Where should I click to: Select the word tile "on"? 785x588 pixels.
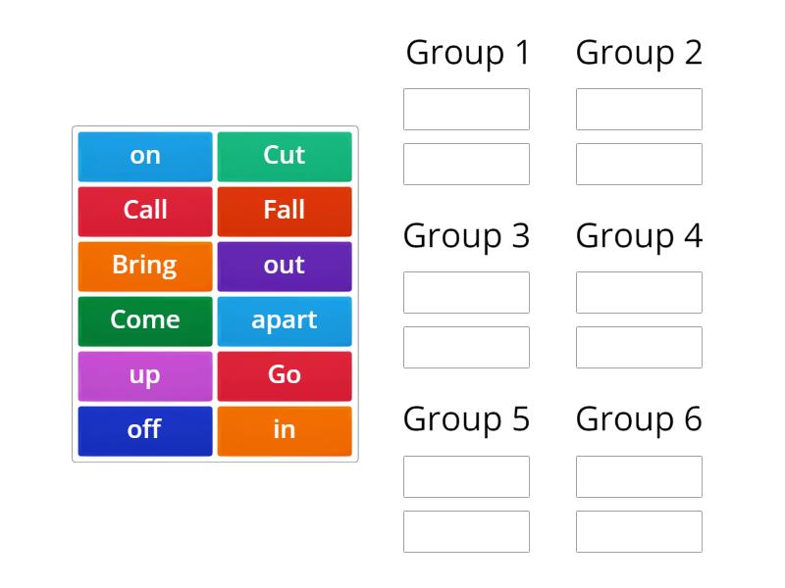144,155
